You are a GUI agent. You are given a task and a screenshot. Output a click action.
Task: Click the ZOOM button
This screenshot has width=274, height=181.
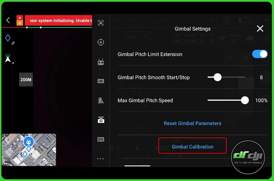26,80
